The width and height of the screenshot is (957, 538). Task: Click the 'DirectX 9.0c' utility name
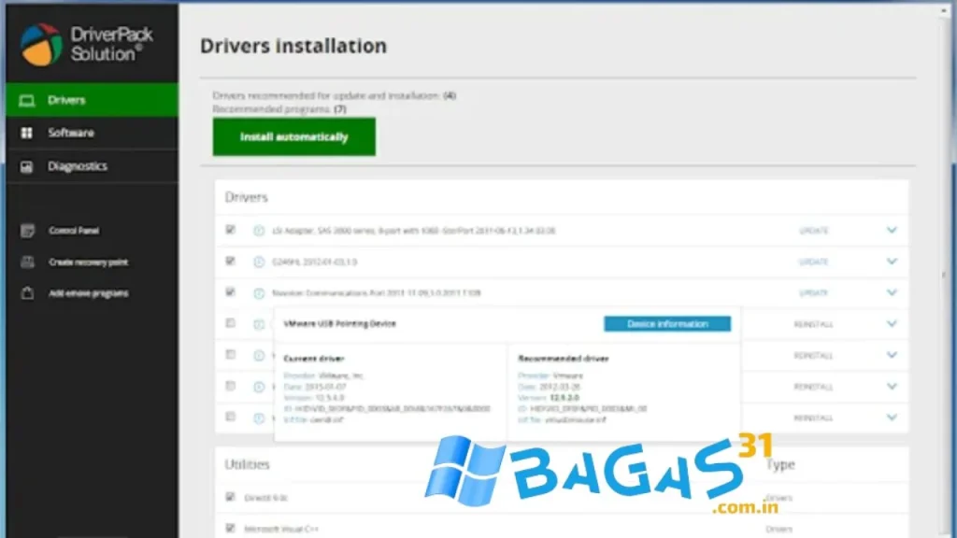coord(266,498)
